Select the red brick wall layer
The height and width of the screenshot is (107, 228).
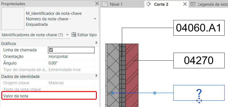[x=132, y=75]
